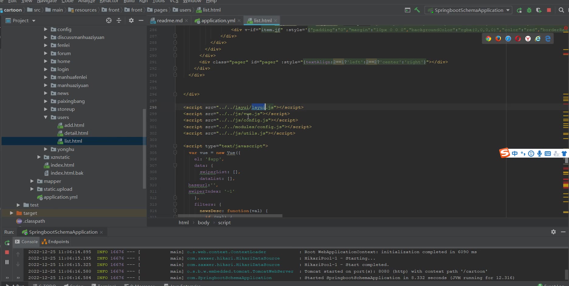The width and height of the screenshot is (569, 286).
Task: Toggle code folding at line 304 script tag
Action: (x=175, y=146)
